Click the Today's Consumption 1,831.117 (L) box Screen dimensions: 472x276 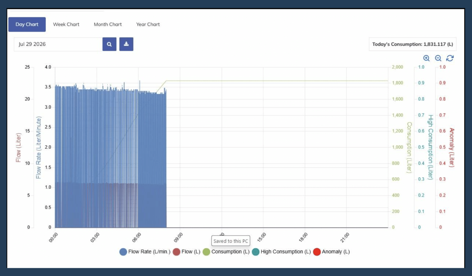coord(413,44)
